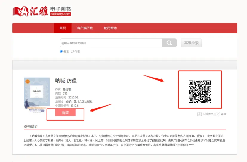Click the Huiya sslibrary logo

point(42,11)
